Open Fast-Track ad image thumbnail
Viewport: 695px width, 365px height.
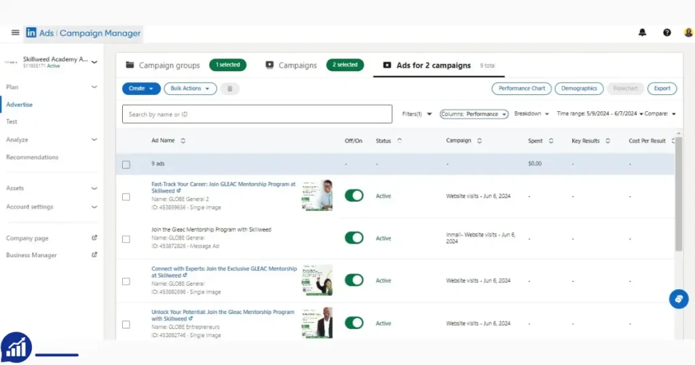[x=317, y=195]
